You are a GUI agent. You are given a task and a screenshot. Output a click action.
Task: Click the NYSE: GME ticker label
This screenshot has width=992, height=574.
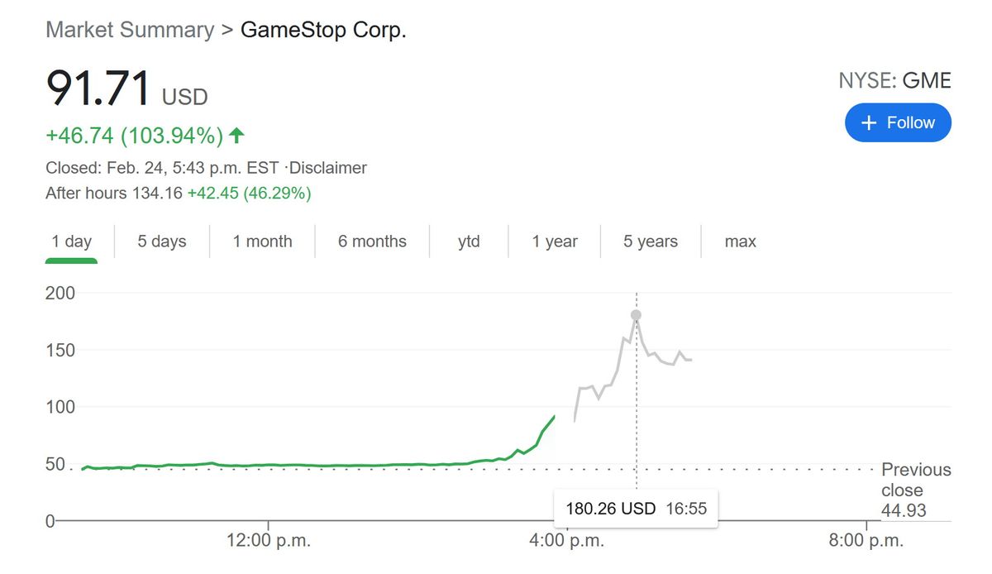point(895,80)
